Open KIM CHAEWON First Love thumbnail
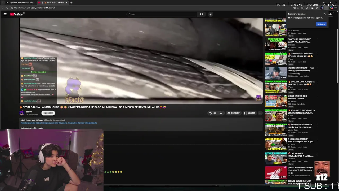Screen dimensions: 339x191 click(276, 73)
